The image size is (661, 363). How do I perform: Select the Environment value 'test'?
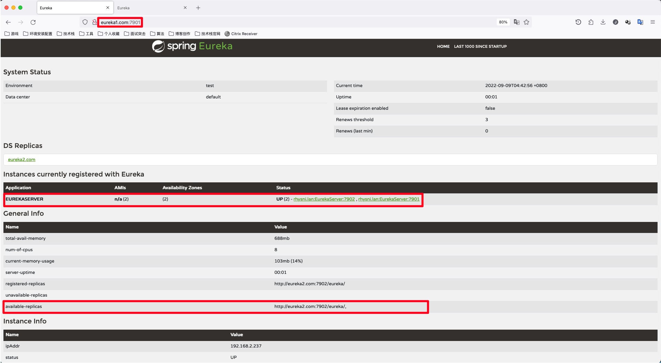[x=210, y=86]
